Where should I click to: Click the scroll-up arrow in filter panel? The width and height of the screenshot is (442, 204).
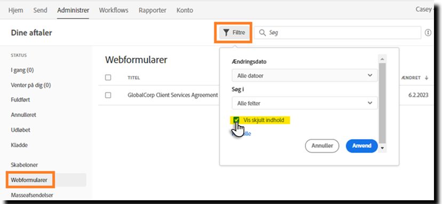tap(382, 59)
